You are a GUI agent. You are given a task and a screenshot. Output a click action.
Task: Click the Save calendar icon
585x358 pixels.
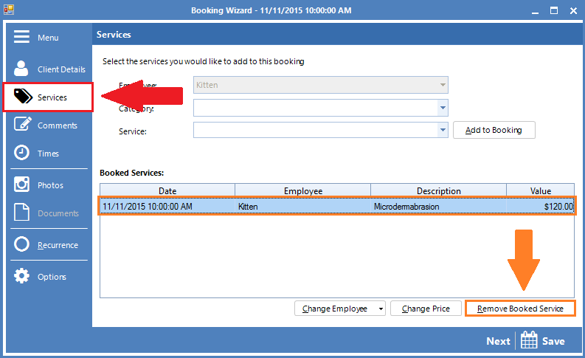coord(529,340)
